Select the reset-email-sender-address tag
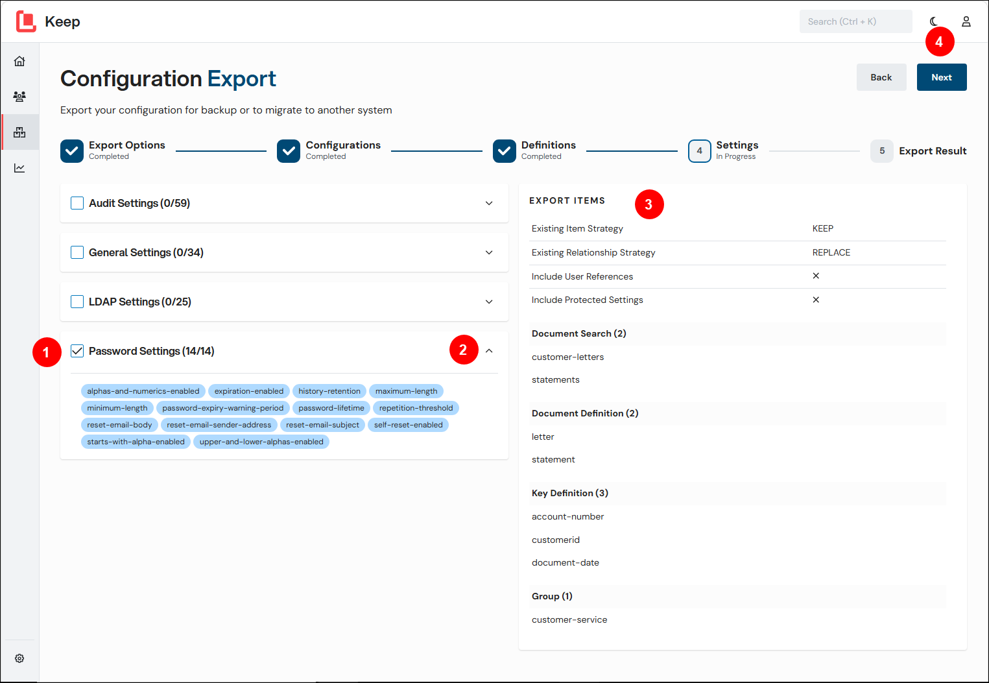 coord(219,425)
